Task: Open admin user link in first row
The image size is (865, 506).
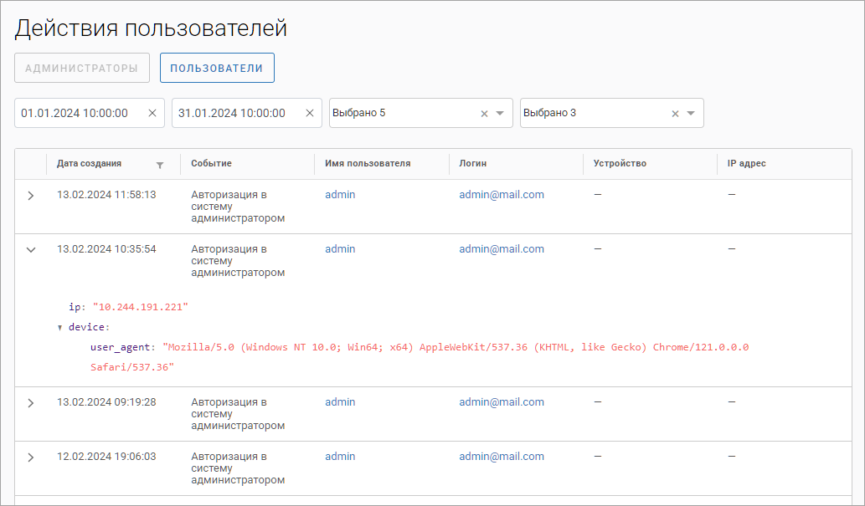Action: pos(340,195)
